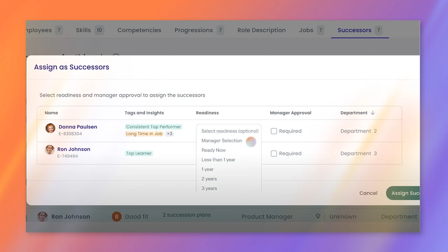Click Ron Johnson's avatar in the background row

[43, 217]
